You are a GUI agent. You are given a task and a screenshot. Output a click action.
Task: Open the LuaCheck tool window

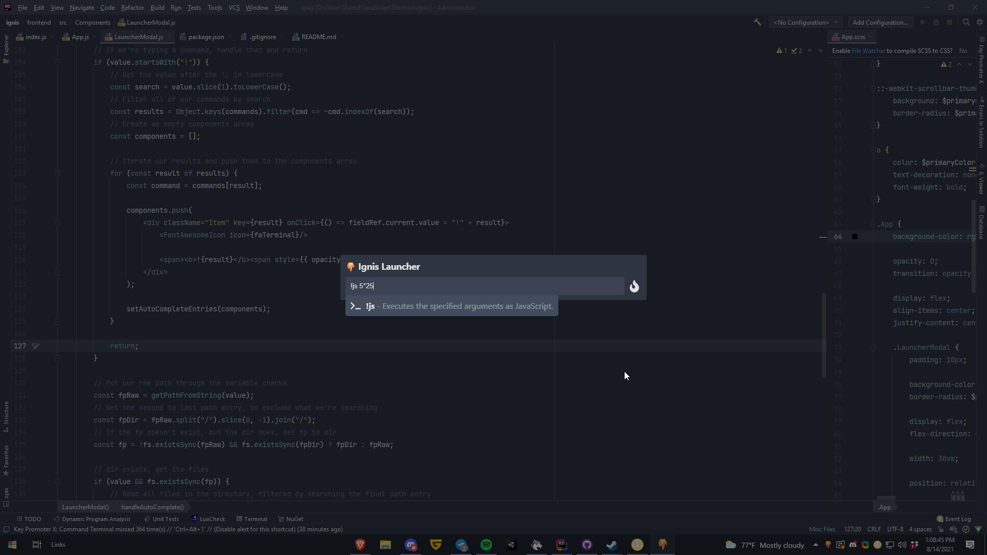tap(208, 519)
